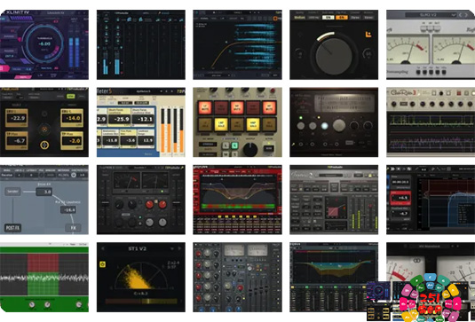Click the -6.00 threshold dial in XLIMIT IV

pyautogui.click(x=44, y=44)
